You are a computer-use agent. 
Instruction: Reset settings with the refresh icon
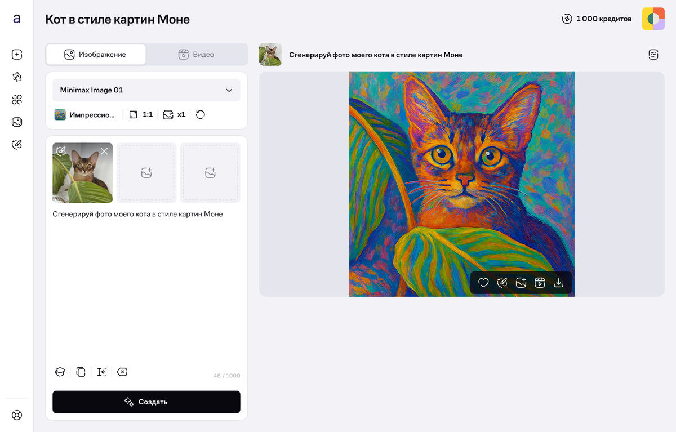(201, 114)
